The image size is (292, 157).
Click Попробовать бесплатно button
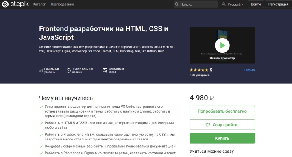[x=222, y=111]
